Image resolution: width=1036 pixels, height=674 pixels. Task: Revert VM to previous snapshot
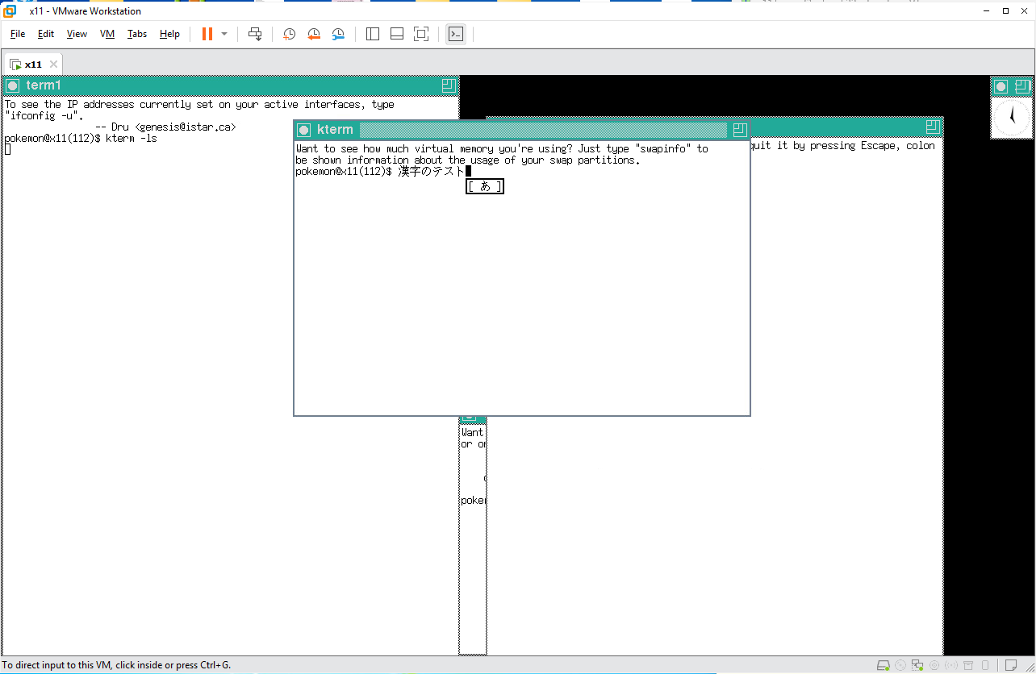pyautogui.click(x=314, y=34)
